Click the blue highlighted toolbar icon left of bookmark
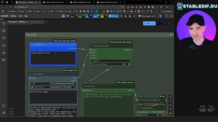The width and height of the screenshot is (218, 122). coord(63,16)
